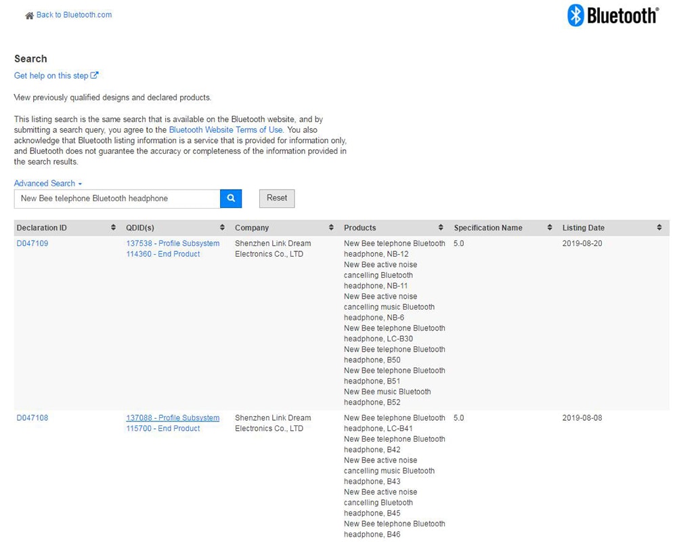Click the blue magnifier search button

[231, 199]
